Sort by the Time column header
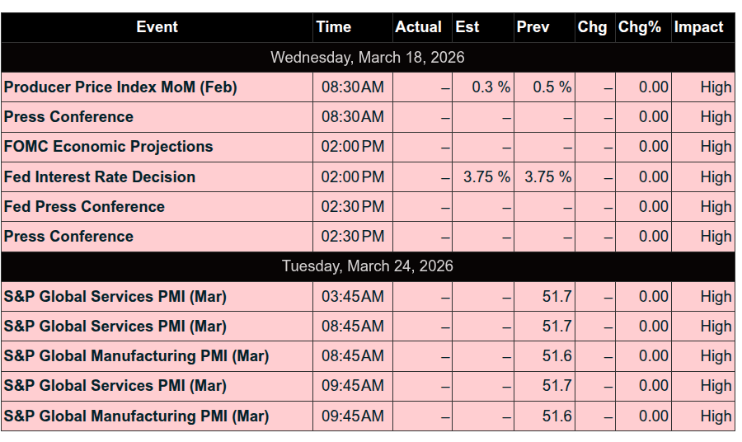The image size is (742, 442). pos(333,27)
